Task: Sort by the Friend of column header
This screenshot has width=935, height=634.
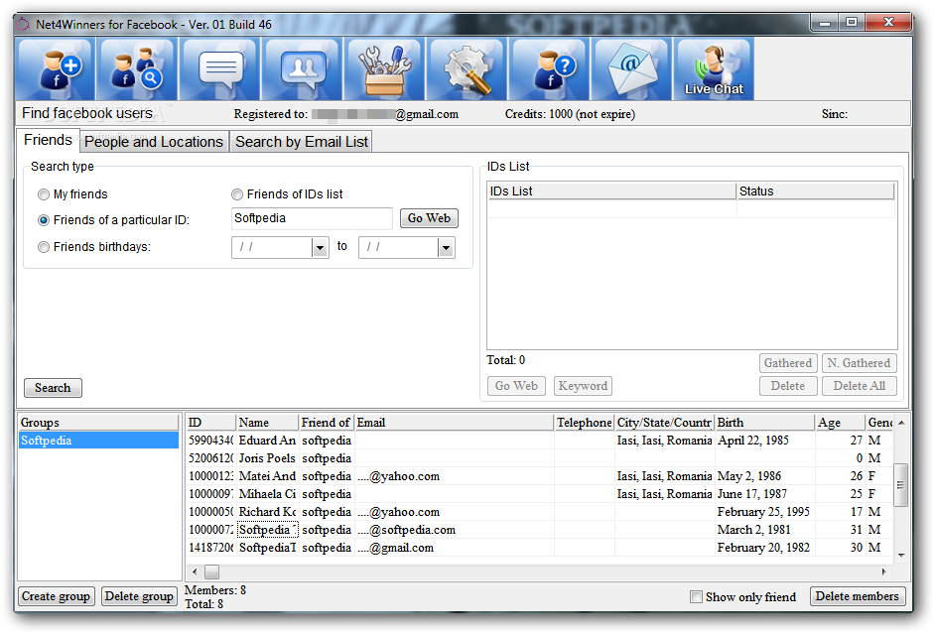Action: point(327,423)
